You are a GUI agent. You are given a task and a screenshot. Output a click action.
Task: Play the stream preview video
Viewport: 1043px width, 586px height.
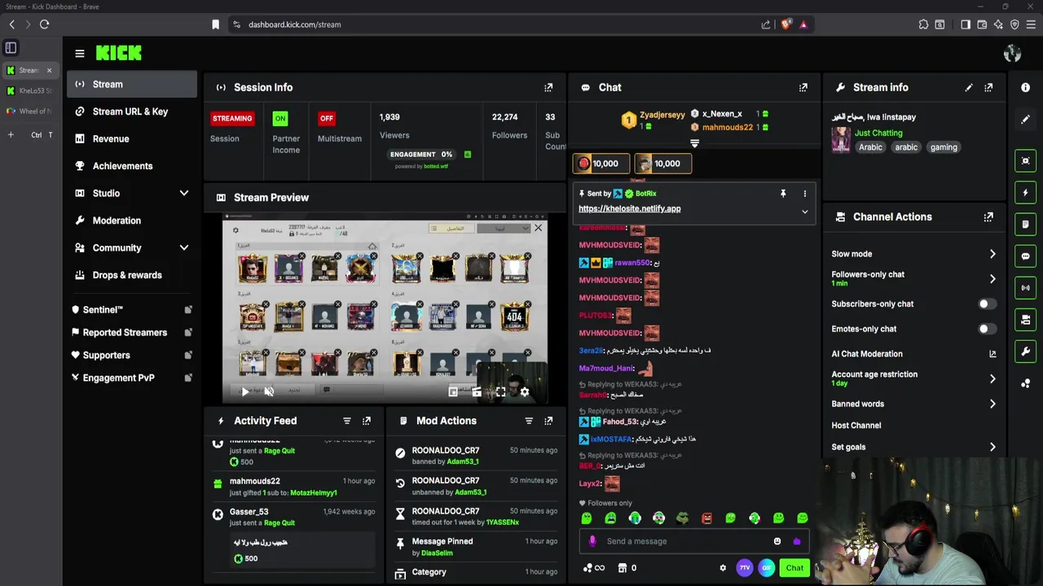(x=245, y=391)
